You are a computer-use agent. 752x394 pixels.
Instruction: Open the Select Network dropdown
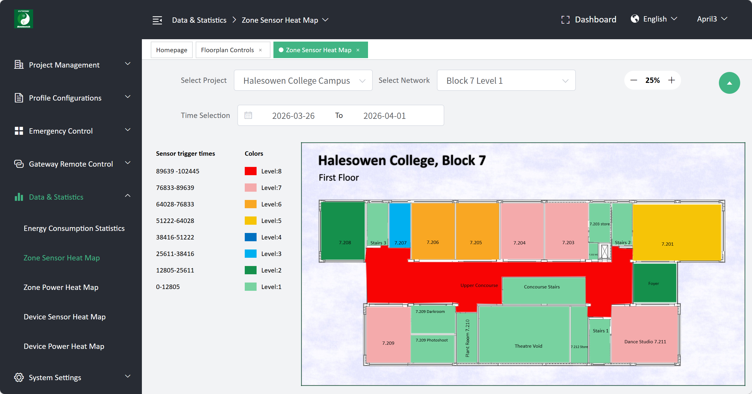pyautogui.click(x=506, y=81)
